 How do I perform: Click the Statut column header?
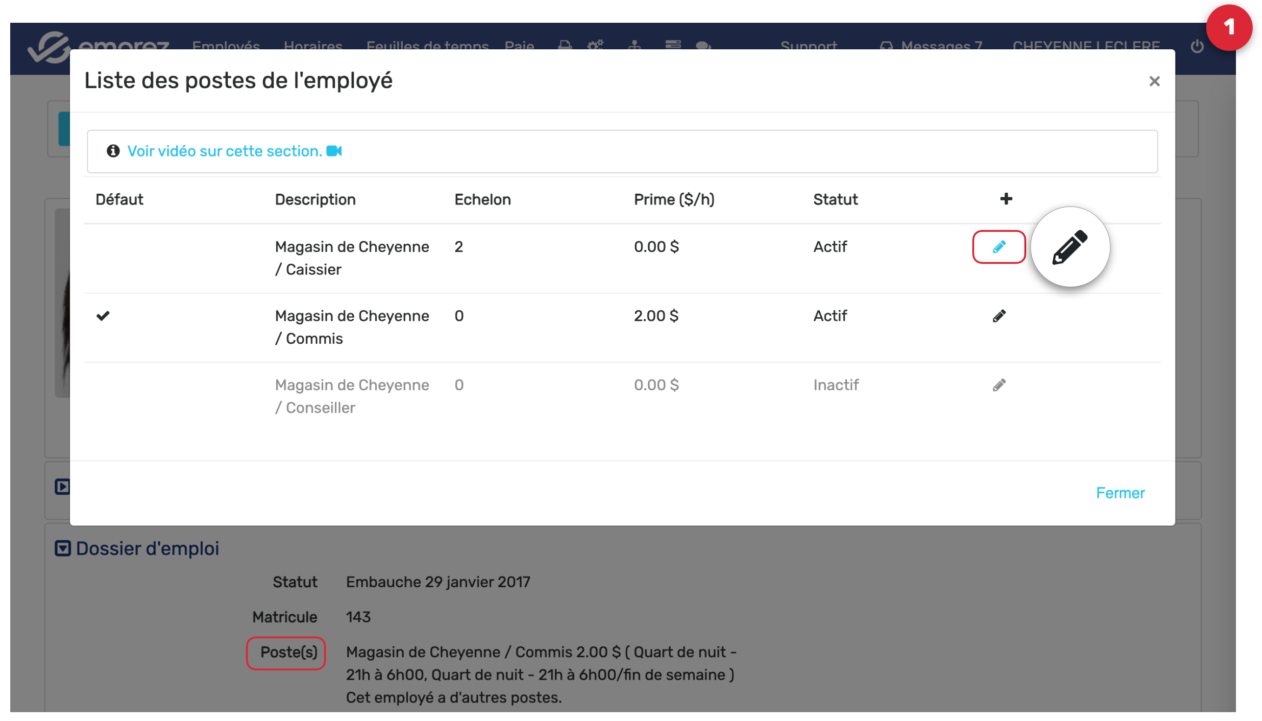(x=835, y=200)
